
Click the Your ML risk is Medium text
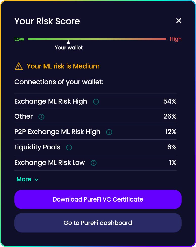63,66
